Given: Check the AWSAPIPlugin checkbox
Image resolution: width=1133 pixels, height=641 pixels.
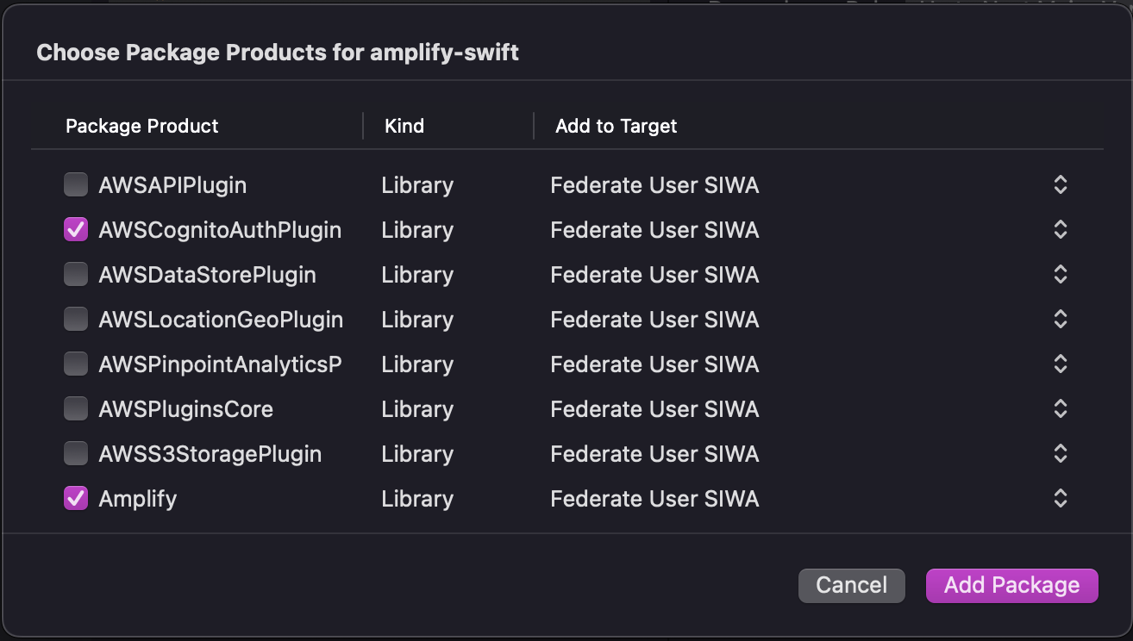Looking at the screenshot, I should click(x=76, y=184).
